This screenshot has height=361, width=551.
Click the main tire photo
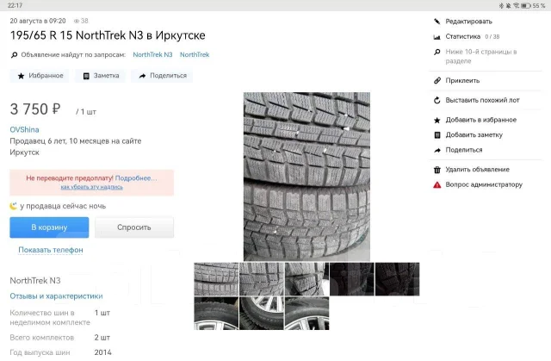coord(306,177)
